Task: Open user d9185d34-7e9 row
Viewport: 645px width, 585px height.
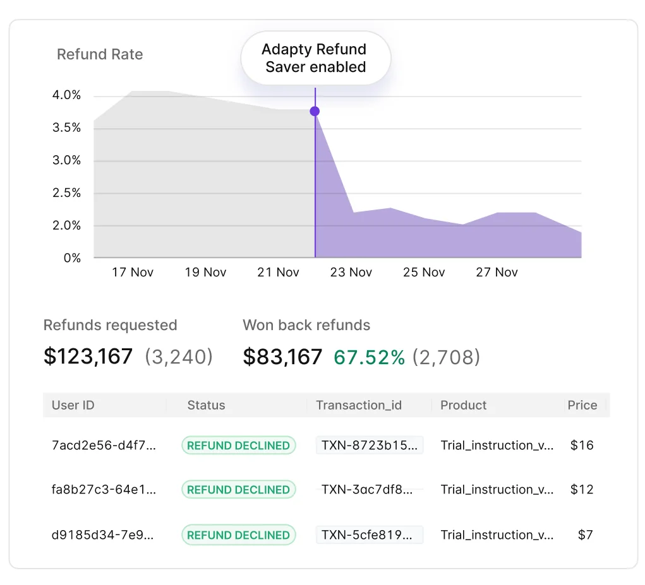Action: [104, 535]
